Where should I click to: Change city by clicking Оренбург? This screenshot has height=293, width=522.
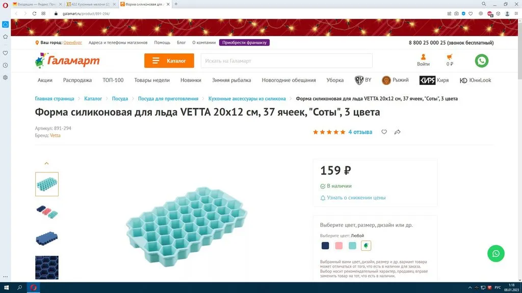[x=72, y=43]
